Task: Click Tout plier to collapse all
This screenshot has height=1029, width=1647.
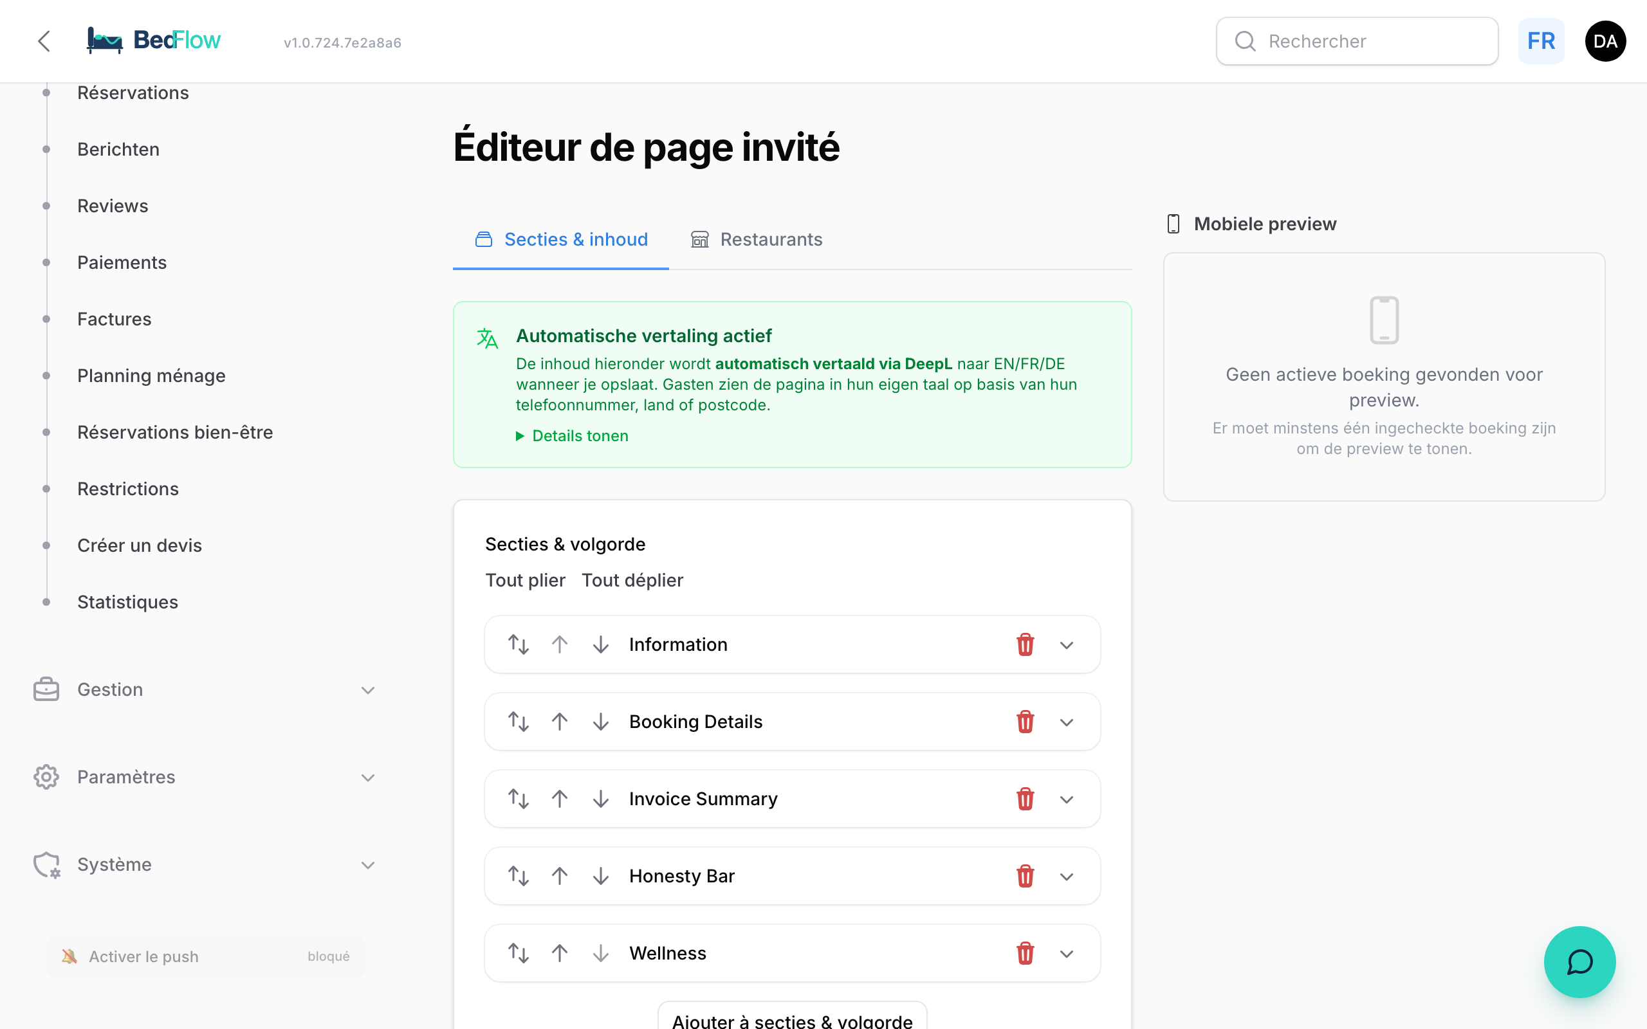Action: [525, 580]
